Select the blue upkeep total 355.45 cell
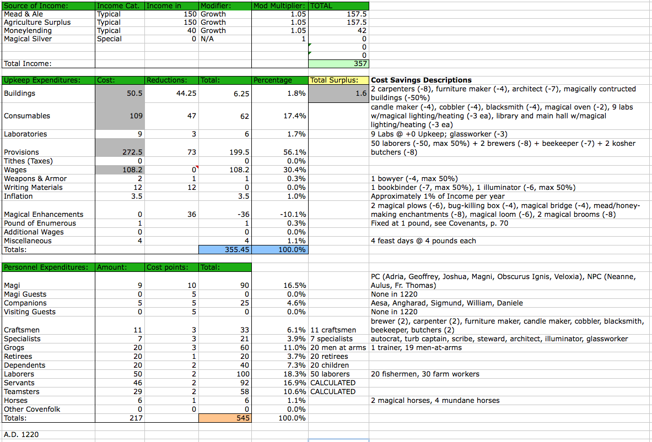652x442 pixels. click(x=225, y=250)
